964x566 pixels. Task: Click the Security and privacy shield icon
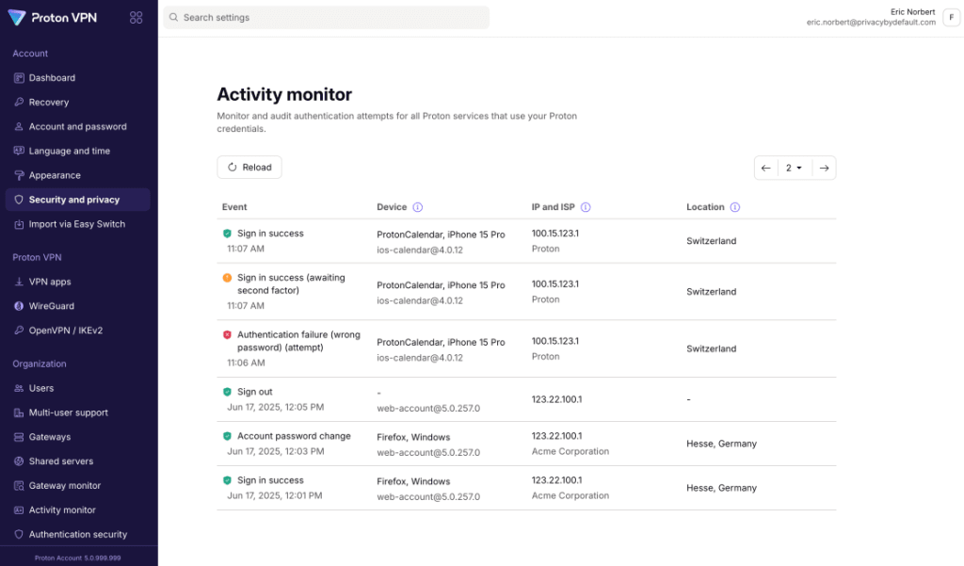pyautogui.click(x=19, y=200)
